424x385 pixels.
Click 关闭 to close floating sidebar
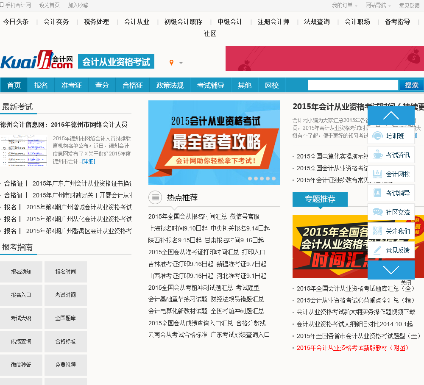click(x=406, y=283)
